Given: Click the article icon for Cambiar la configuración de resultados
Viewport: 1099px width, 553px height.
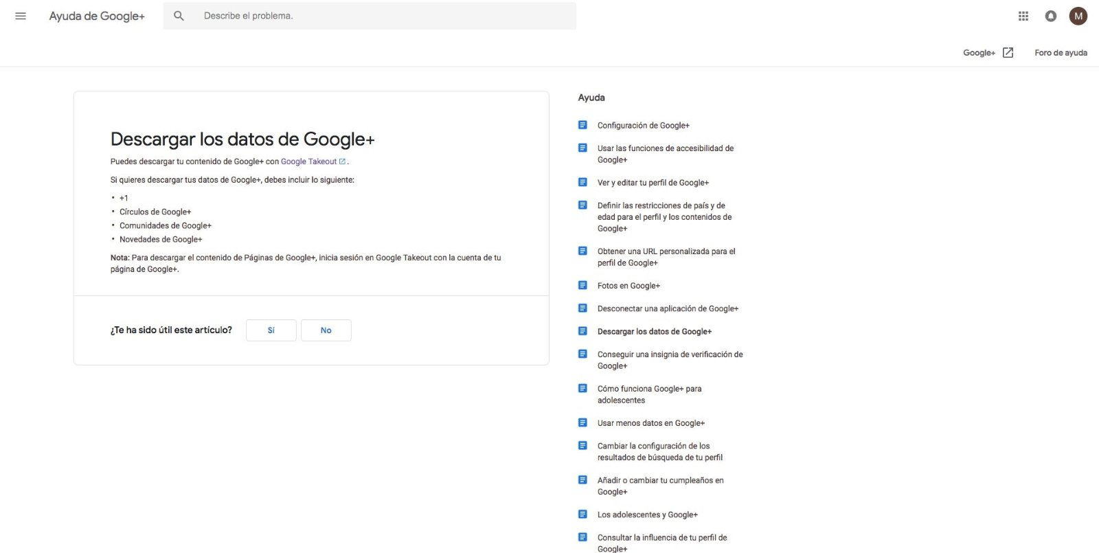Looking at the screenshot, I should (582, 445).
